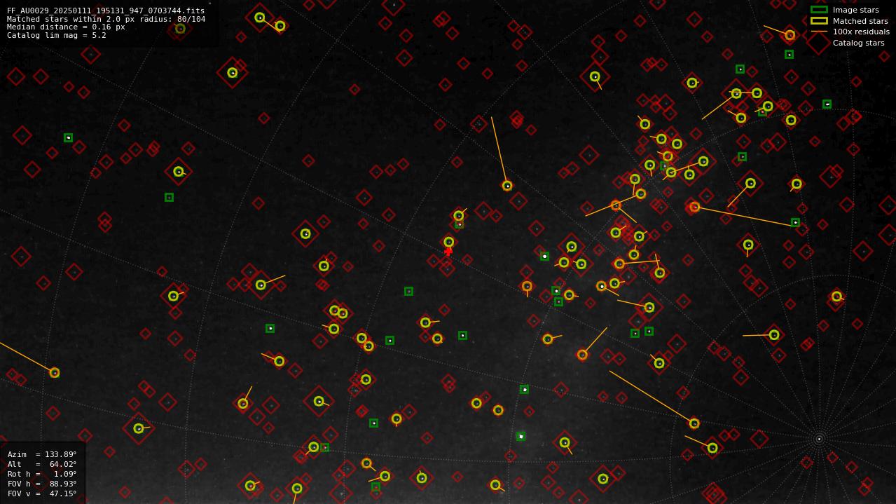Click the '100x residuals' legend label
The image size is (896, 504).
[861, 32]
